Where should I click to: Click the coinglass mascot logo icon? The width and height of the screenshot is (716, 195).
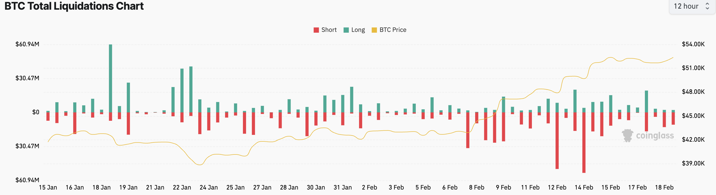[627, 136]
